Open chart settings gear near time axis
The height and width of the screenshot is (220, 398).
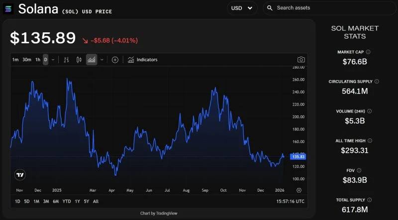299,190
